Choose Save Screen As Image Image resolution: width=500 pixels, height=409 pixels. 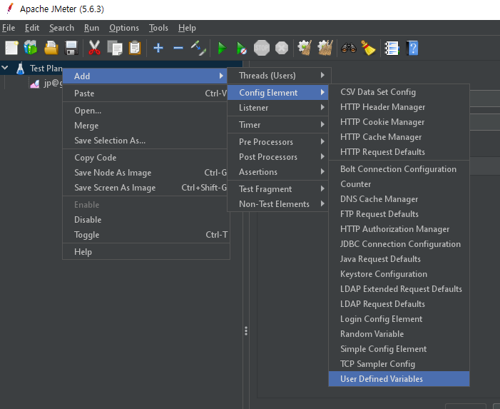[x=145, y=188]
